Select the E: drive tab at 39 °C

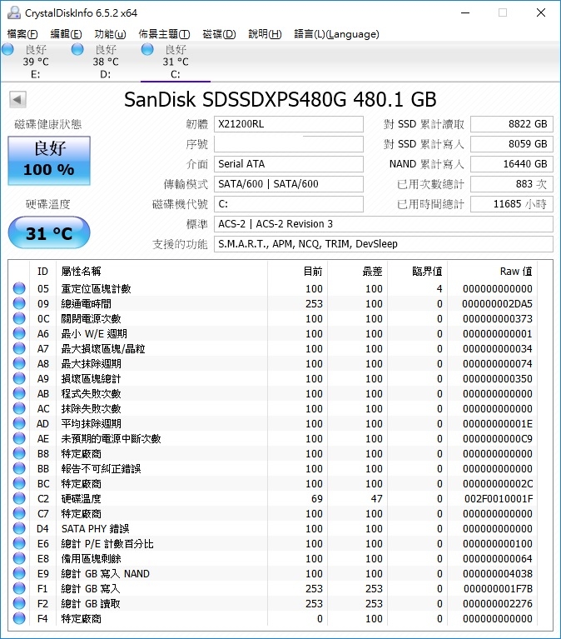pyautogui.click(x=36, y=62)
